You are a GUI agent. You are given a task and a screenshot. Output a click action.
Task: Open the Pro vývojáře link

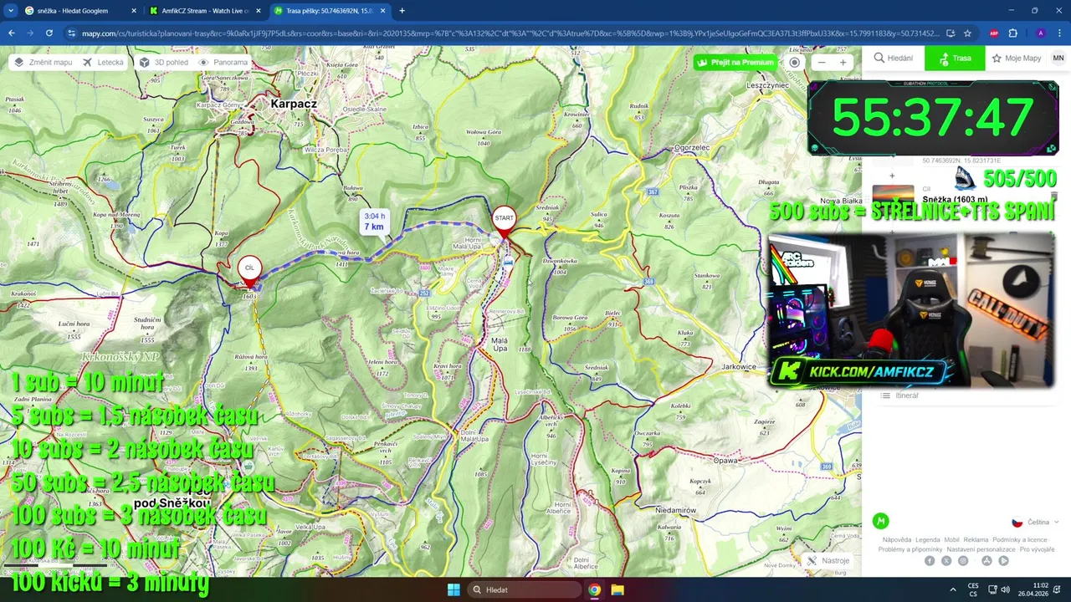(1037, 549)
